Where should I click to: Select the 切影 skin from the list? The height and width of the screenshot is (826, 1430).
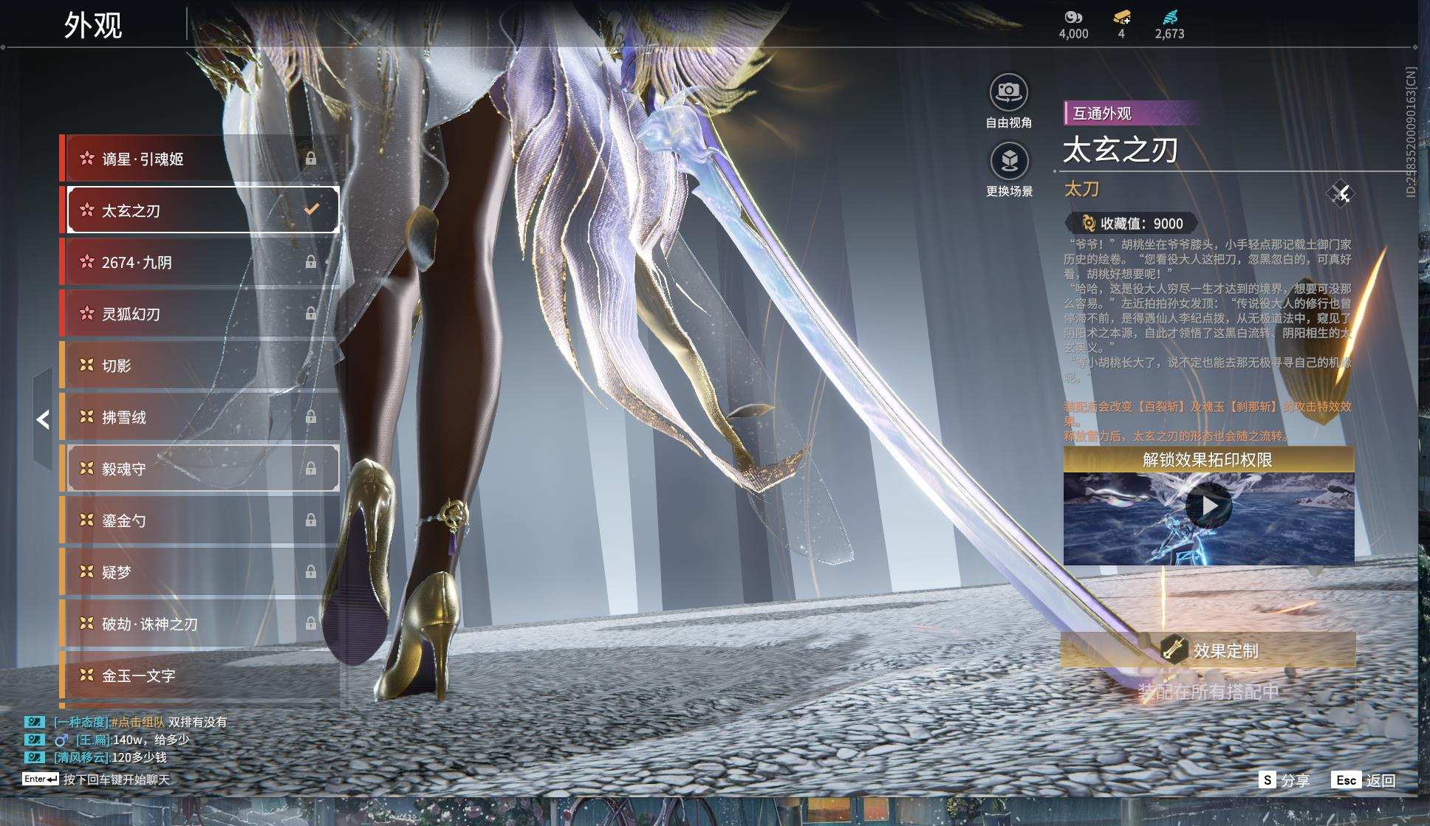[203, 365]
